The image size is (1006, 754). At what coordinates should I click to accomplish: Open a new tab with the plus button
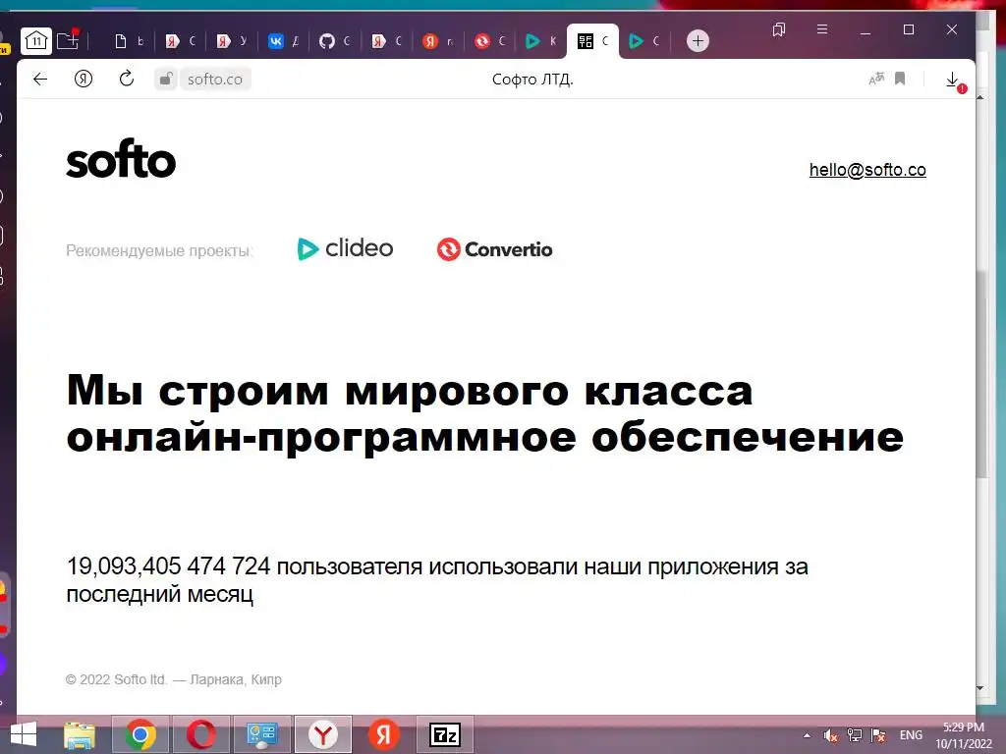click(698, 41)
